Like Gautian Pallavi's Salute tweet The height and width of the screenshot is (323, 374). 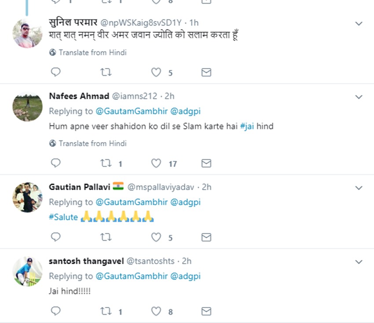click(156, 237)
